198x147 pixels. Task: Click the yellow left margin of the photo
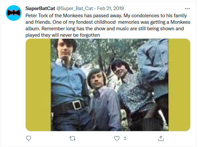pyautogui.click(x=38, y=85)
